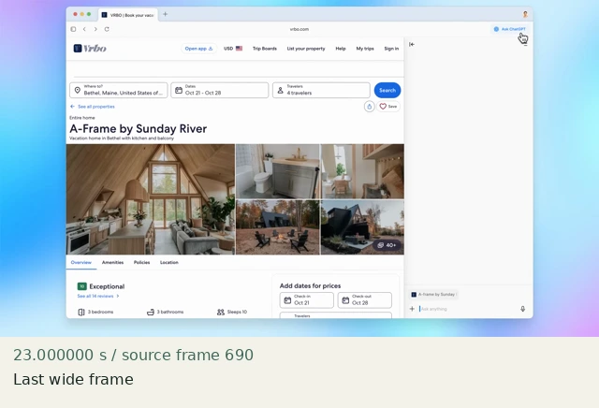The image size is (599, 408).
Task: Go back with the browser back arrow
Action: coord(84,29)
